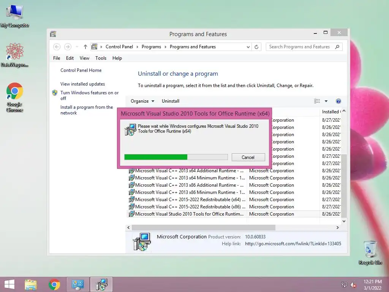Go up one level with up arrow
Screen dimensions: 389x292
coord(85,47)
